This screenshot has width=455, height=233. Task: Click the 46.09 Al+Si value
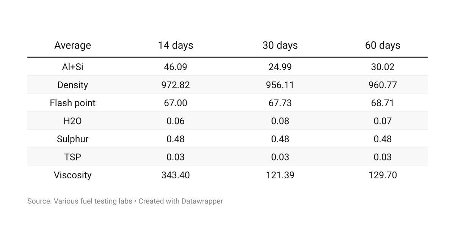[x=176, y=67]
